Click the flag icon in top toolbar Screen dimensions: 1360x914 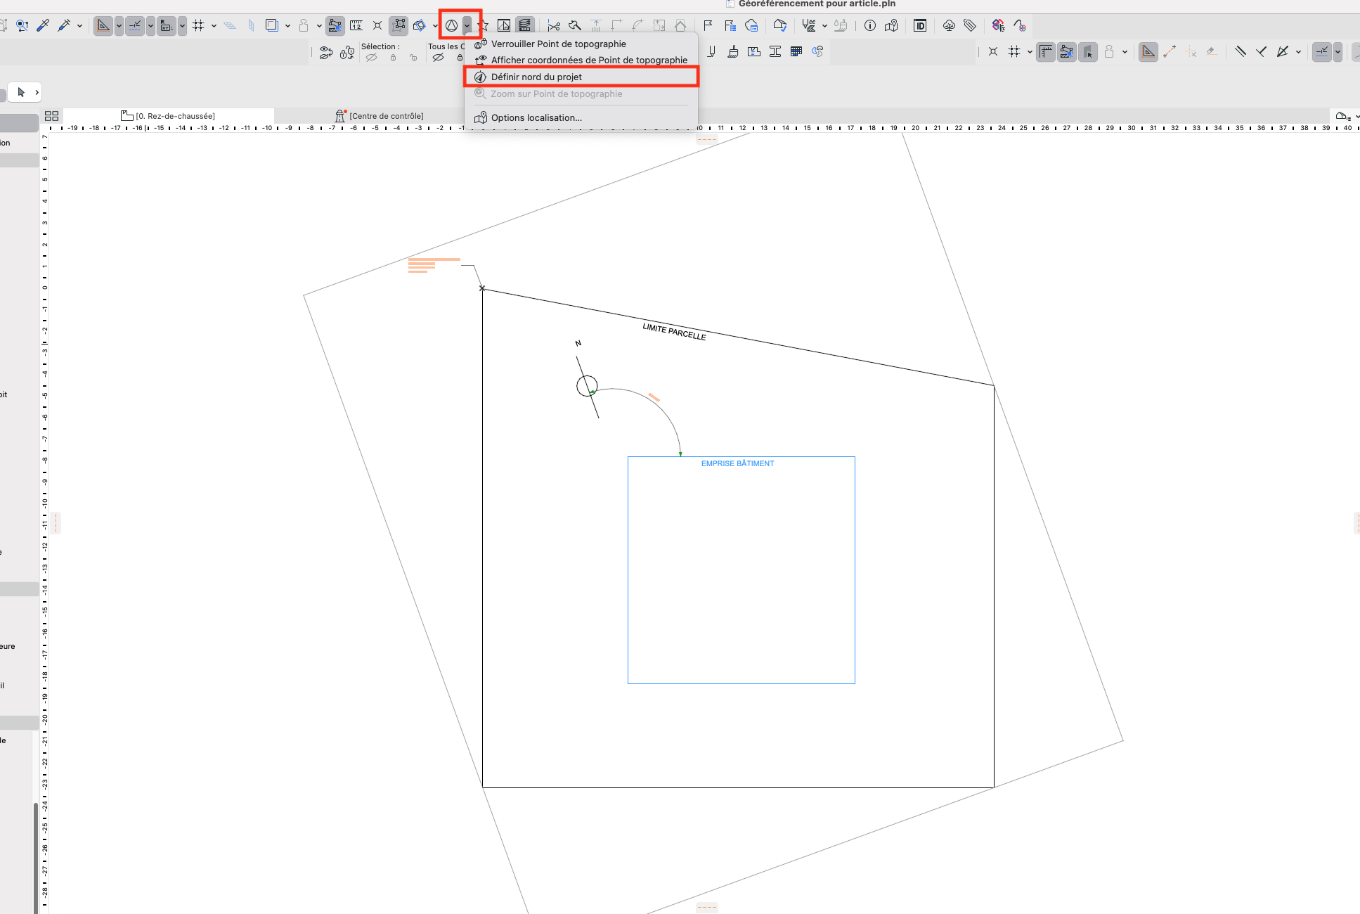[x=708, y=25]
